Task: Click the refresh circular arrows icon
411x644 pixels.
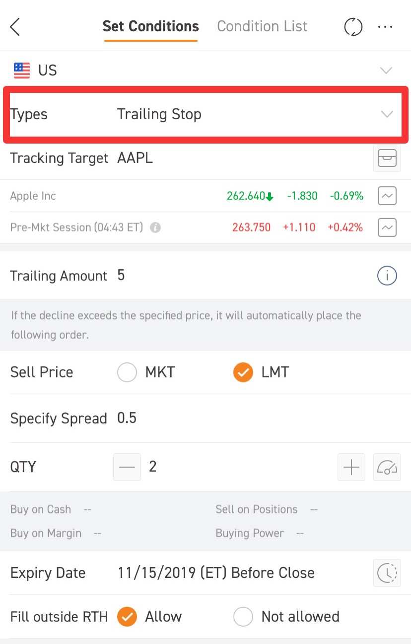Action: [x=353, y=27]
